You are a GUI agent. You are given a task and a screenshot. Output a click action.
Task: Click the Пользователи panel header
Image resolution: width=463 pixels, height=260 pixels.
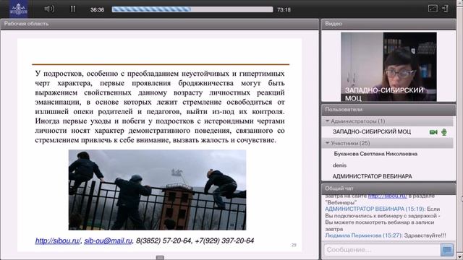(388, 109)
